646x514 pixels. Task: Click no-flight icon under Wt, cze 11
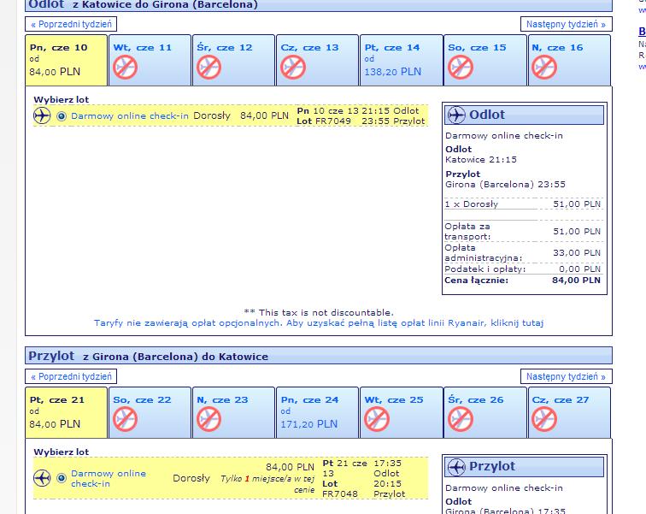pos(126,68)
